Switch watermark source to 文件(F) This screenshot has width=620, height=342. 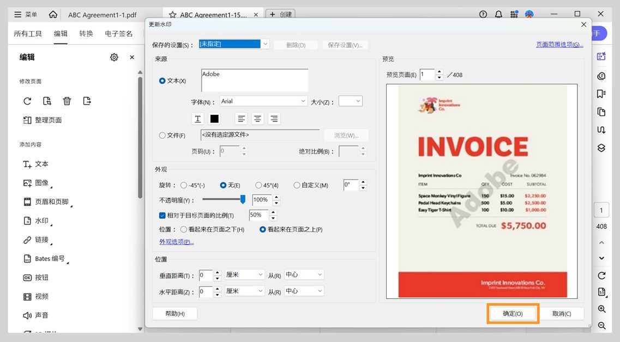(162, 135)
